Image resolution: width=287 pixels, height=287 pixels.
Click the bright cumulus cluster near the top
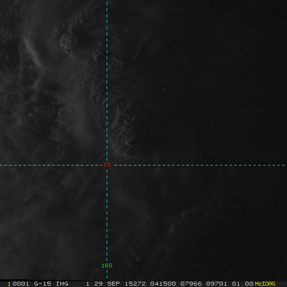point(70,42)
